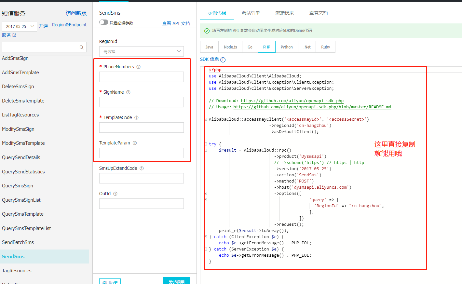Fold the ->options([ code section
The image size is (462, 284).
click(206, 193)
